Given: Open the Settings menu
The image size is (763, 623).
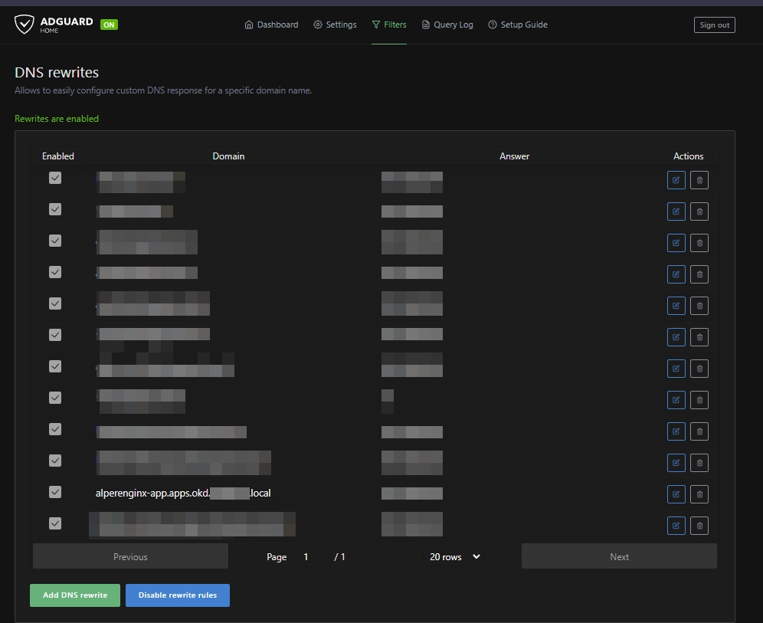Looking at the screenshot, I should click(x=335, y=25).
